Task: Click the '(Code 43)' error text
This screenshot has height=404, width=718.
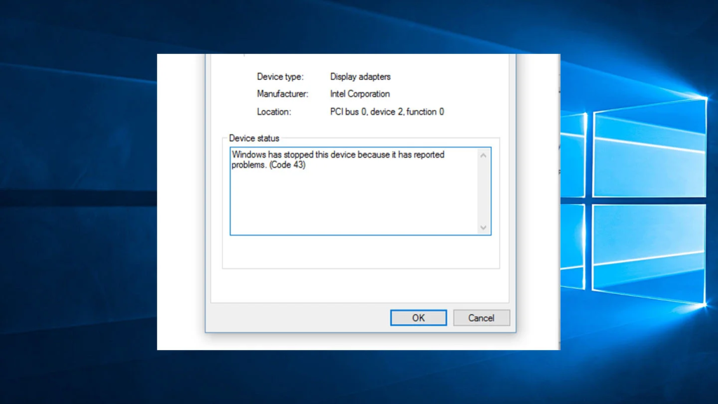Action: click(x=287, y=165)
